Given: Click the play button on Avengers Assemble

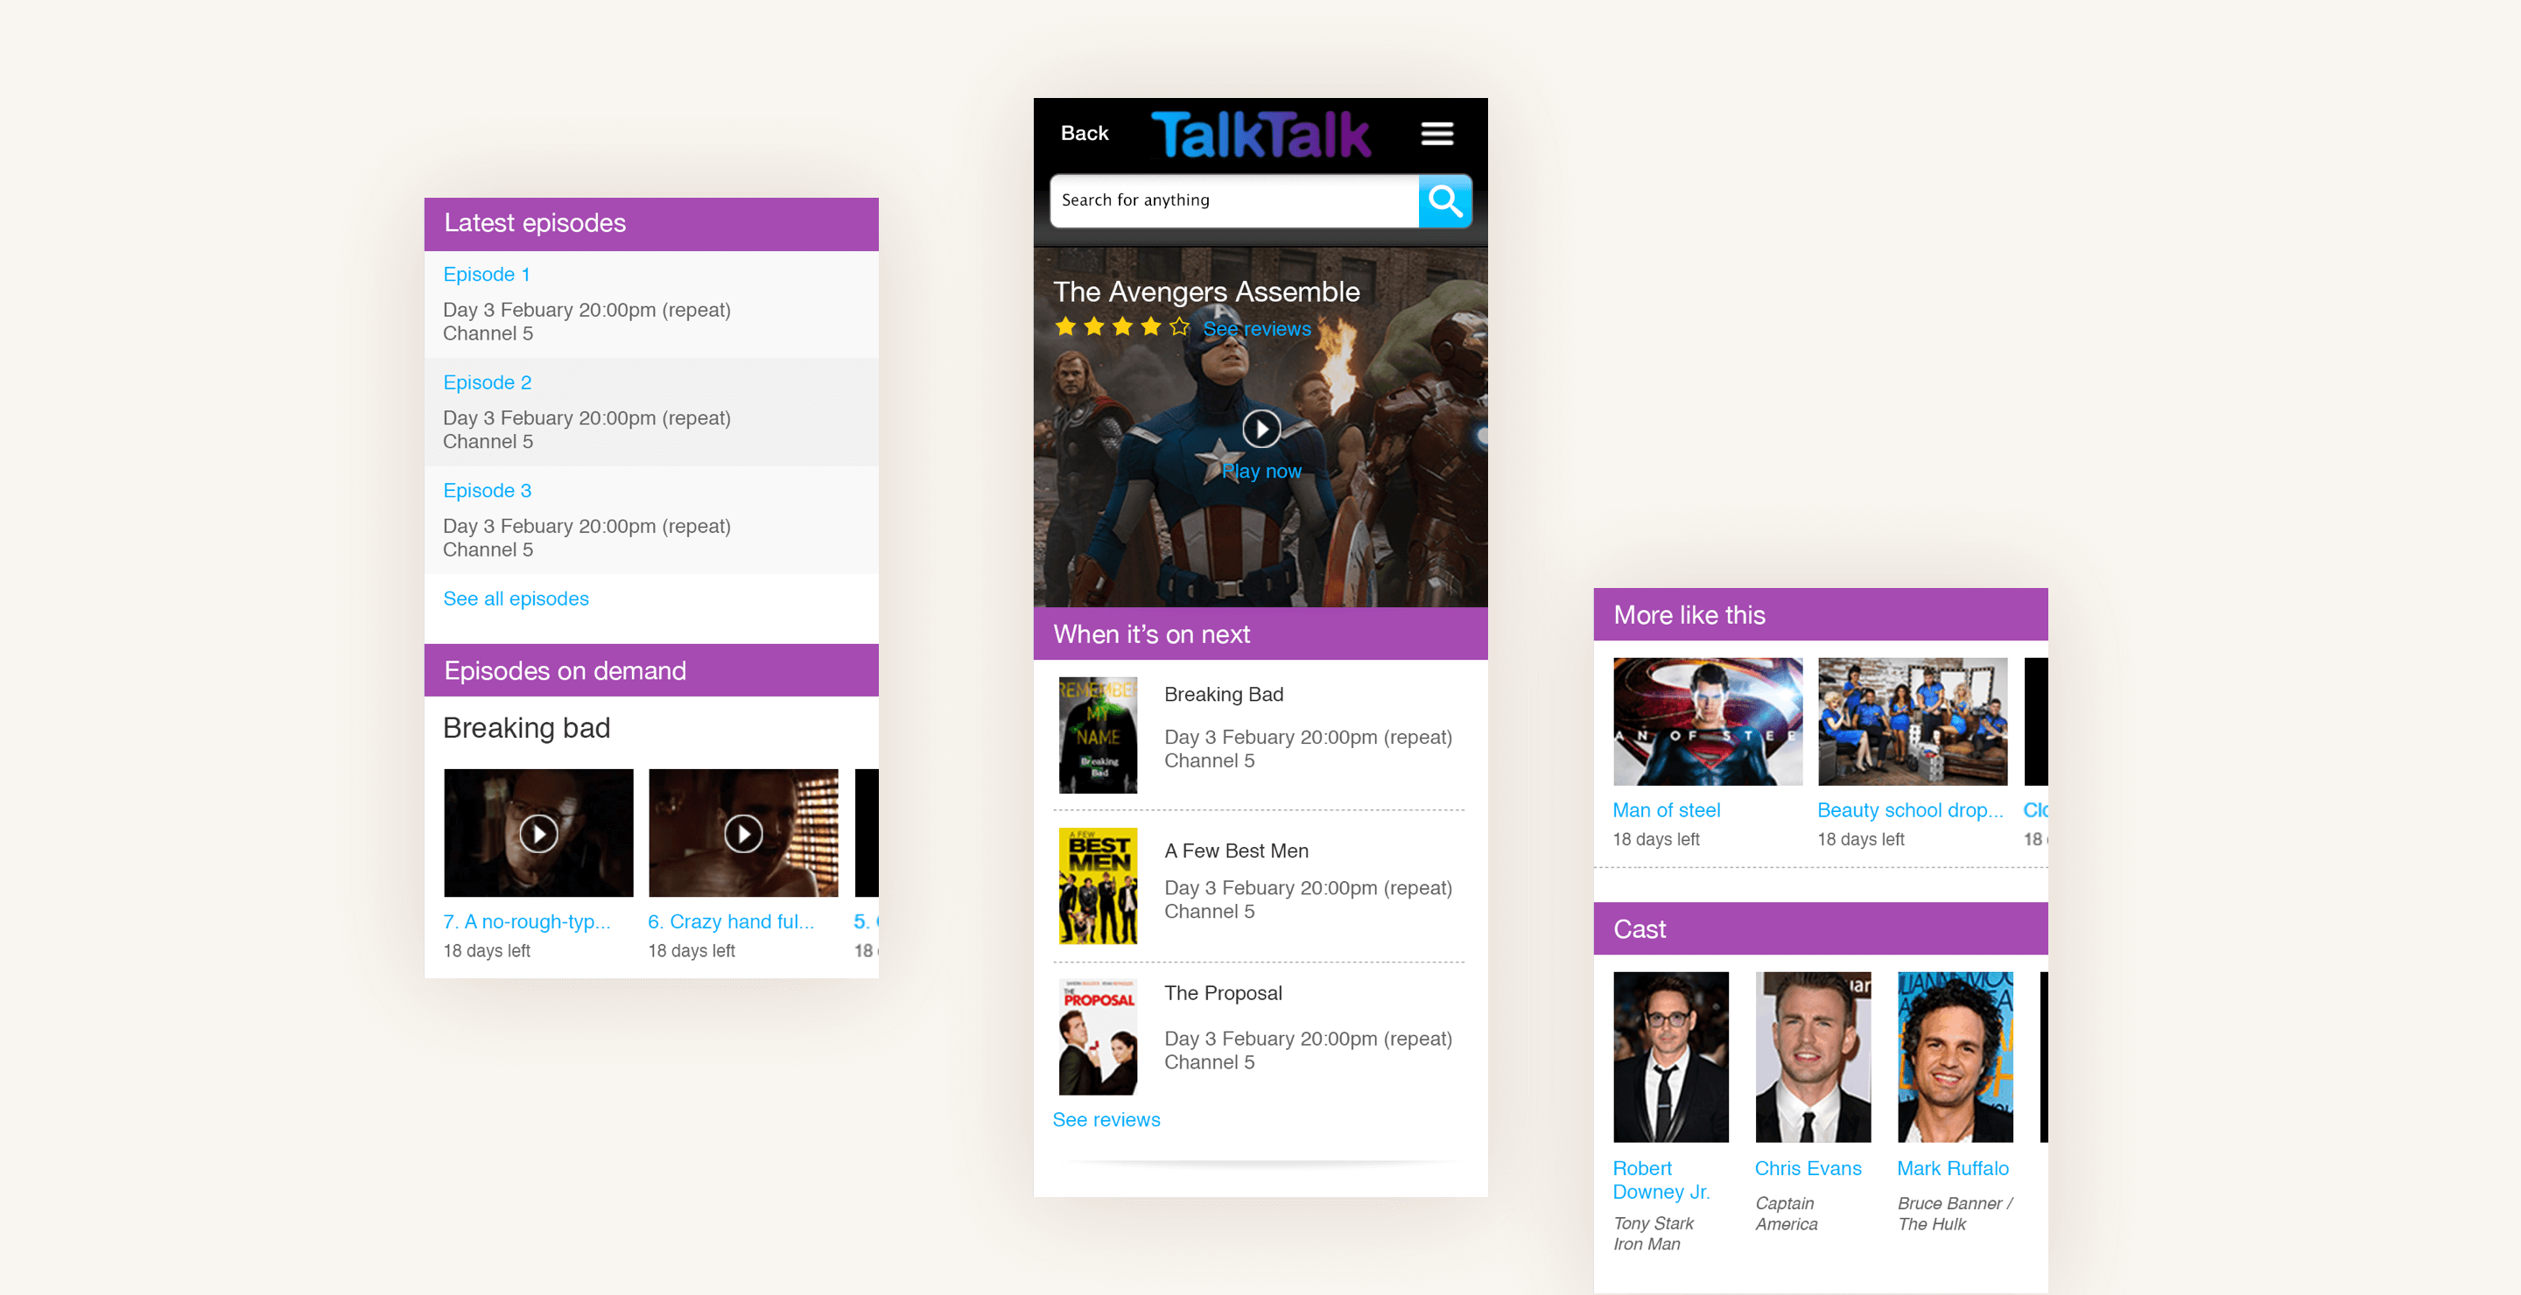Looking at the screenshot, I should point(1259,428).
